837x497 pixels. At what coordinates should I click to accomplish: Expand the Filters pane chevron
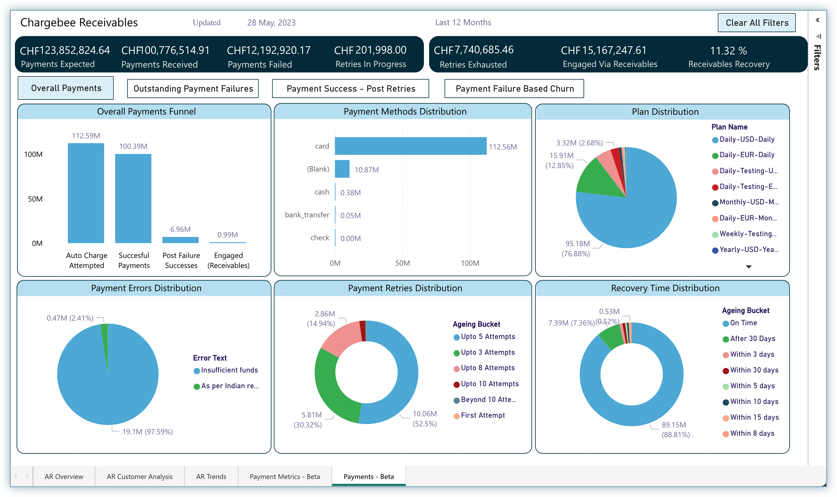pyautogui.click(x=818, y=20)
